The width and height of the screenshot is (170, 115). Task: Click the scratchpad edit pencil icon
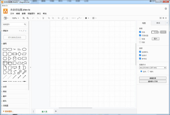coord(24,31)
